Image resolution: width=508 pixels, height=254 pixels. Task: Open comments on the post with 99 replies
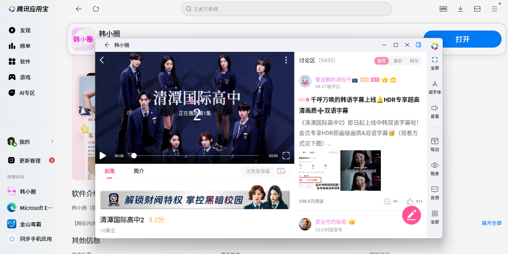387,201
